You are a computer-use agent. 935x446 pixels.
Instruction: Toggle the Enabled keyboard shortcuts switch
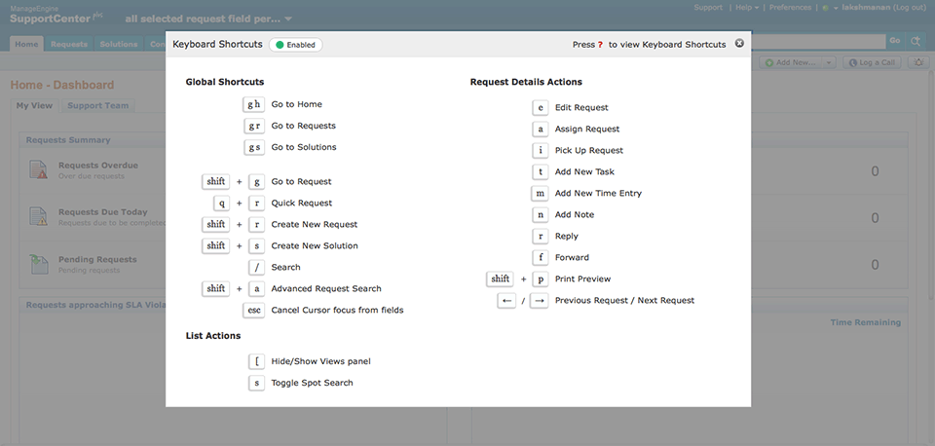[296, 45]
